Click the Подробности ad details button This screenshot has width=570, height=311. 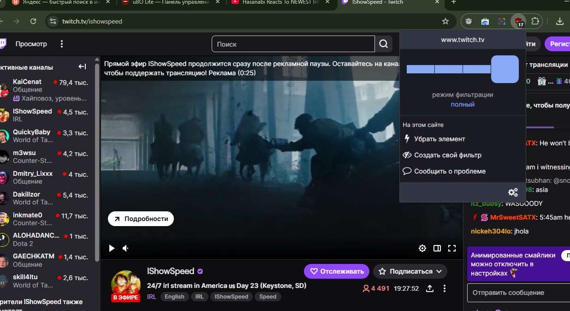tap(141, 219)
